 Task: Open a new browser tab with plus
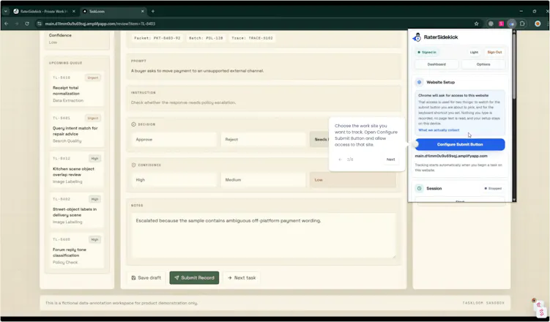[152, 11]
